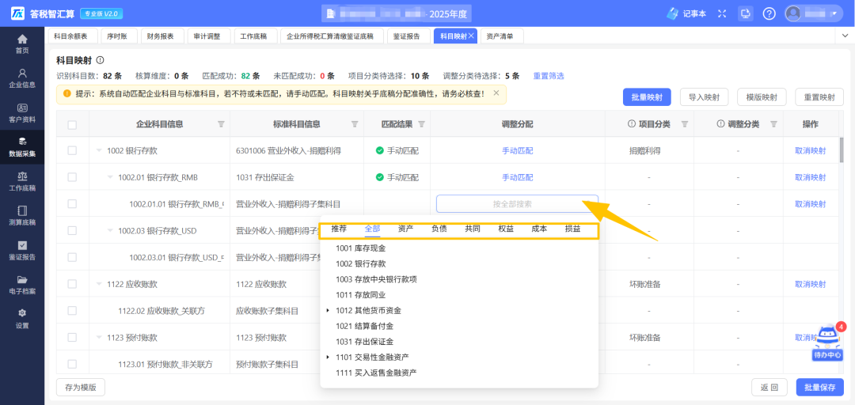Check the 1002.03 银行存款_USD row checkbox

click(x=72, y=230)
